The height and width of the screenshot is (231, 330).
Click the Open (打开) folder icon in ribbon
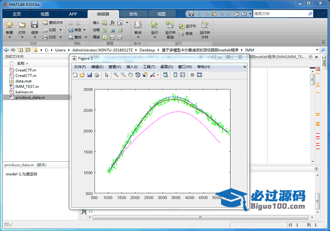(x=22, y=25)
